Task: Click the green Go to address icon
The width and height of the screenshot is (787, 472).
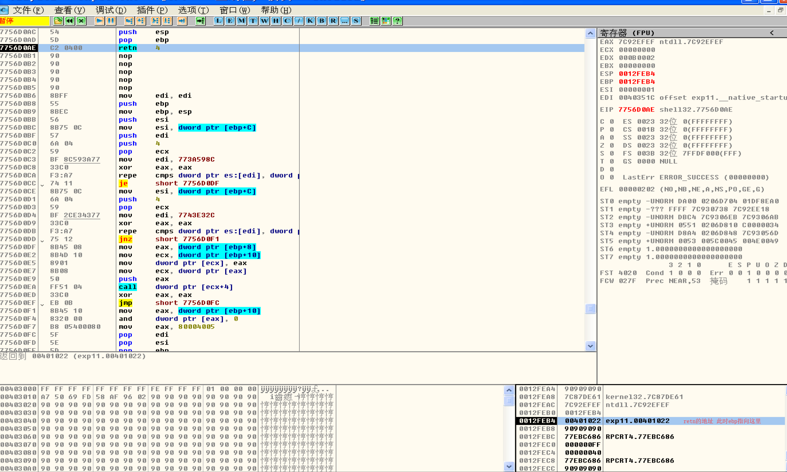Action: [x=200, y=21]
